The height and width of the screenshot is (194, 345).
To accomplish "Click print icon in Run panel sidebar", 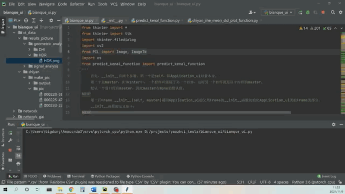I will tap(19, 163).
